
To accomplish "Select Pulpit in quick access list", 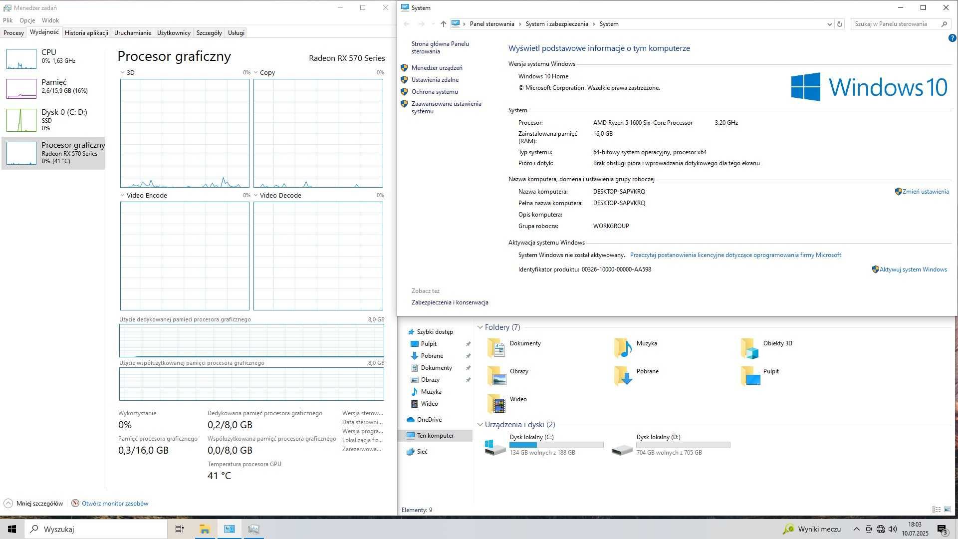I will point(429,344).
